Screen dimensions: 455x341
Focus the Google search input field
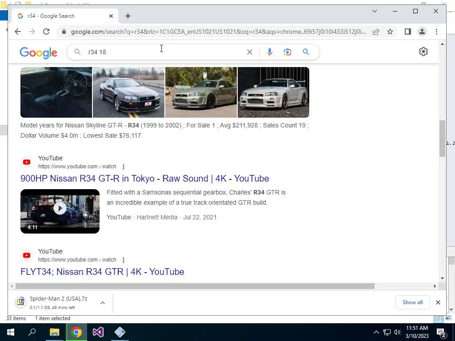click(165, 52)
